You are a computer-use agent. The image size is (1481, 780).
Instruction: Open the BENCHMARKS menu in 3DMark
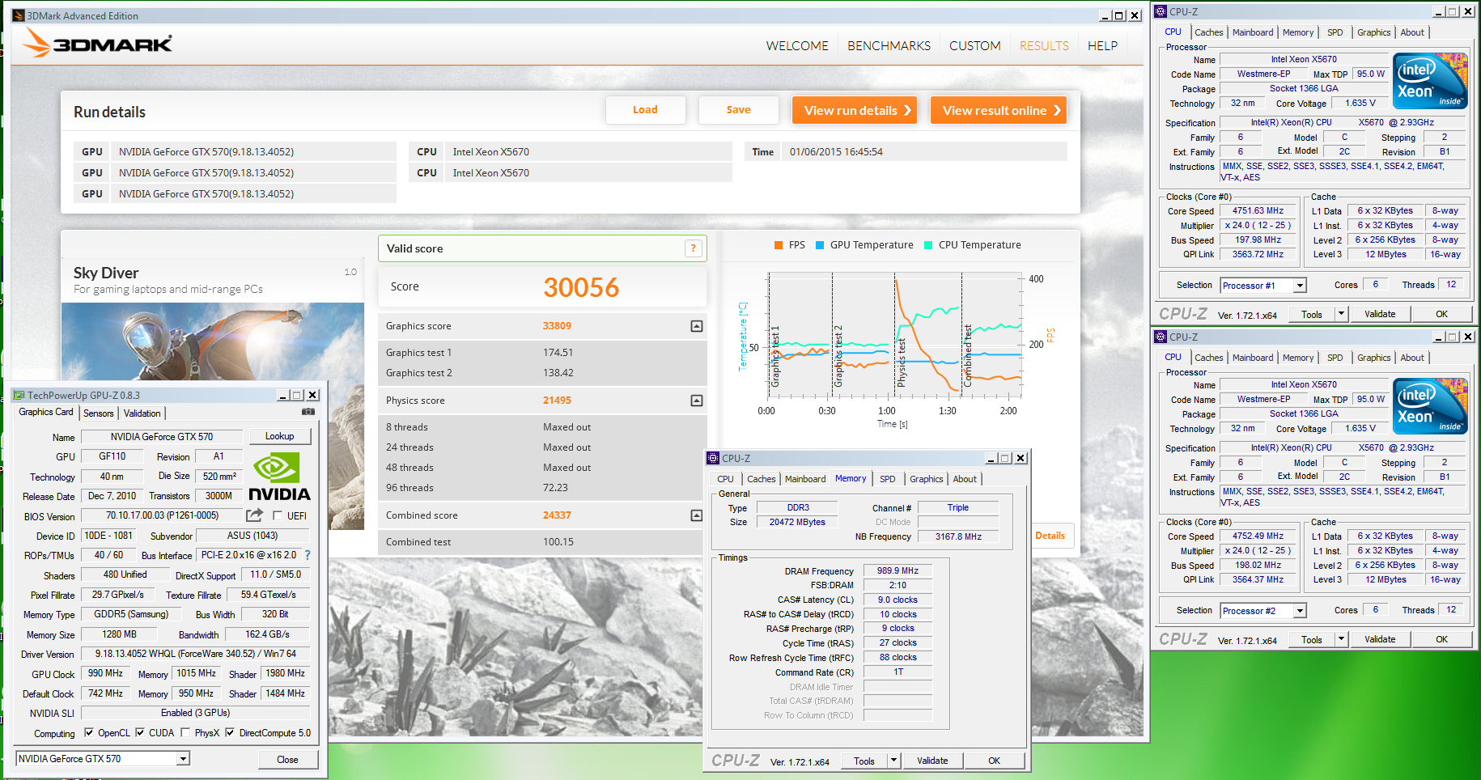point(889,46)
